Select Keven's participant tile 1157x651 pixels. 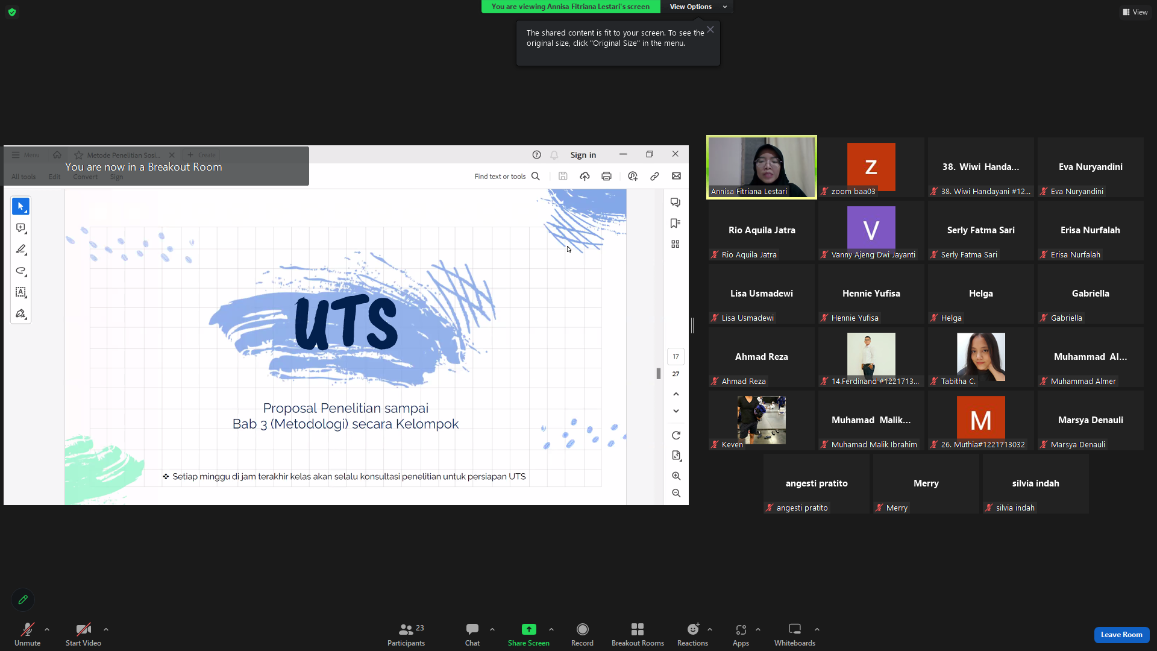[x=762, y=420]
